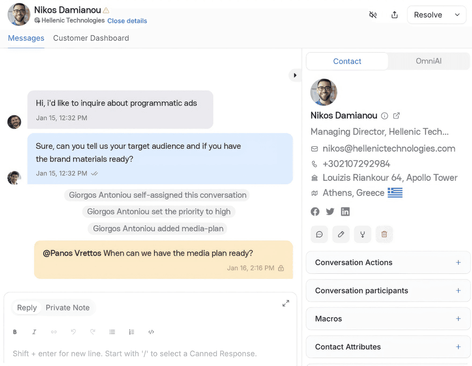The width and height of the screenshot is (472, 366).
Task: Edit the contact details via pencil icon
Action: (x=341, y=234)
